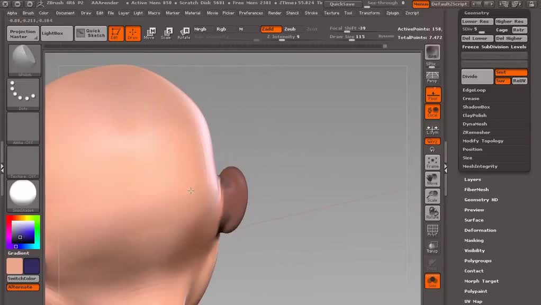Screen dimensions: 541x305
Task: Open the Stroke menu
Action: tap(311, 13)
